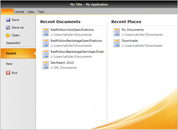The width and height of the screenshot is (178, 130).
Task: Switch to the Text ribbon tab
Action: coord(41,12)
